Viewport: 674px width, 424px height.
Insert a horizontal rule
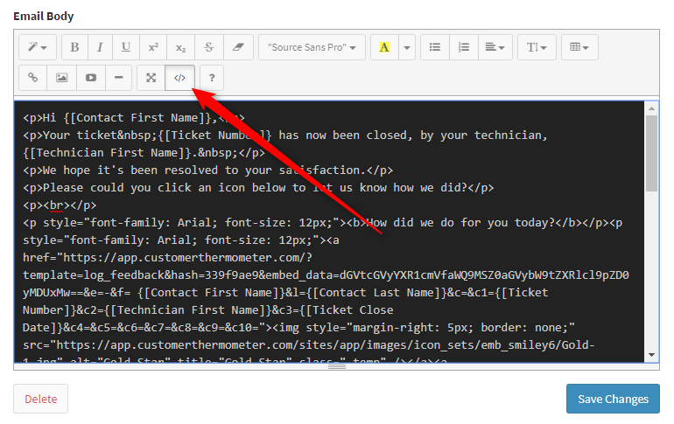[x=119, y=78]
